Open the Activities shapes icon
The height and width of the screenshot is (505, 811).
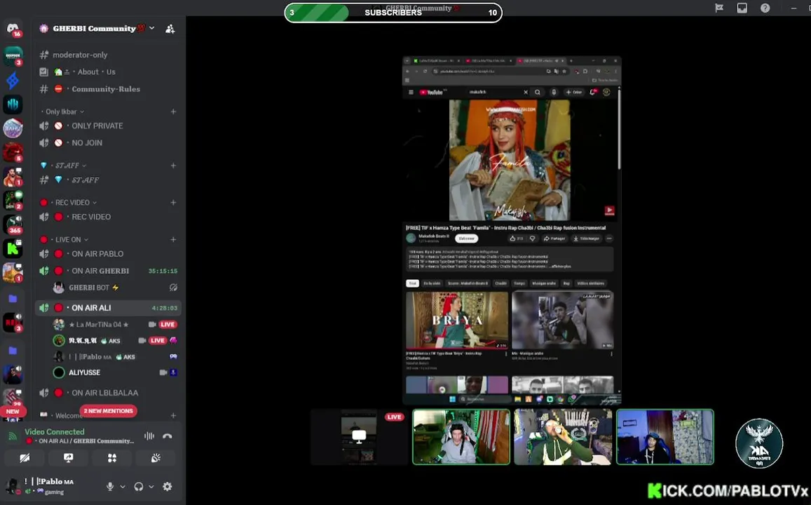[x=111, y=458]
